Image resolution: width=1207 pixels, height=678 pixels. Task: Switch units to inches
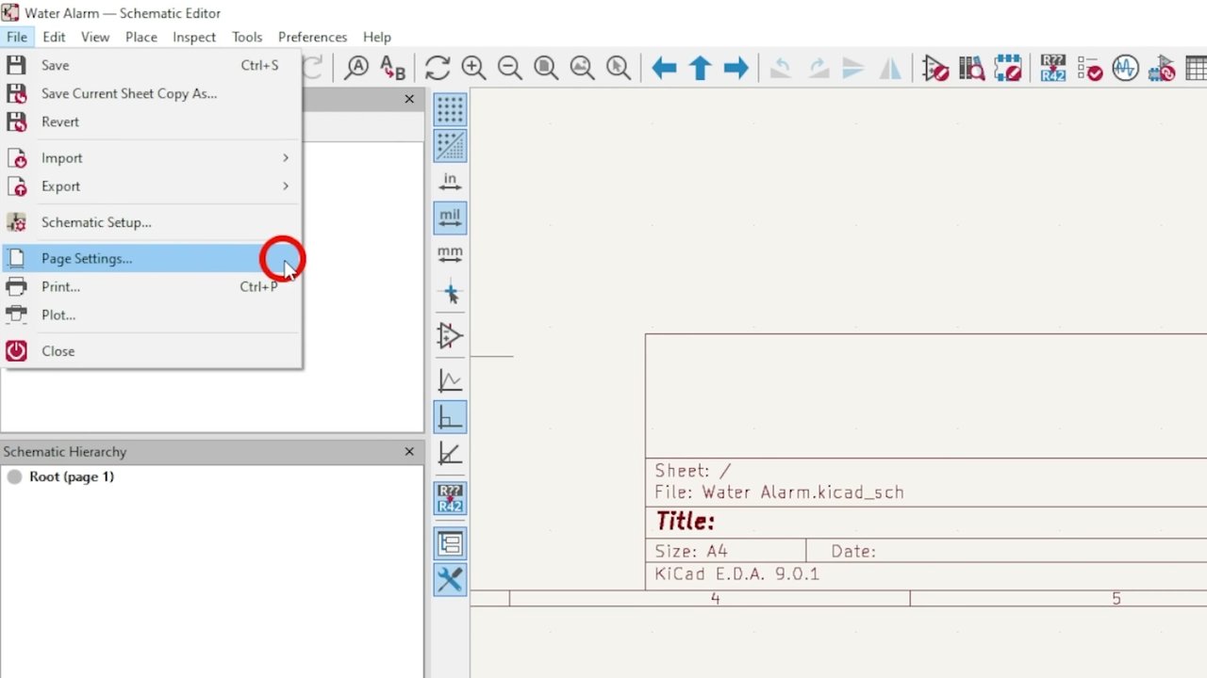point(450,182)
